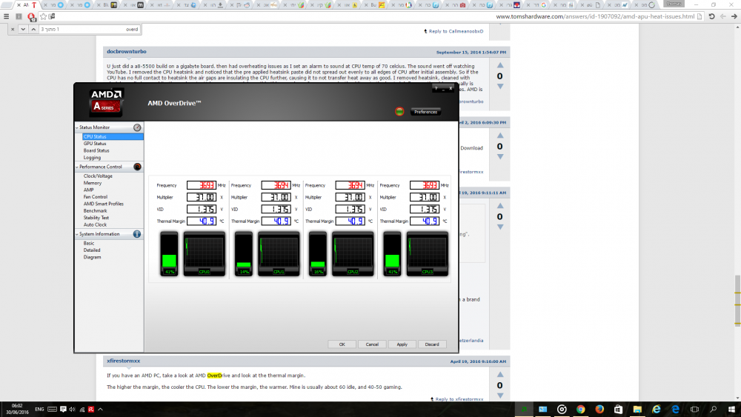This screenshot has width=741, height=417.
Task: Open Windows Start menu
Action: coord(731,410)
